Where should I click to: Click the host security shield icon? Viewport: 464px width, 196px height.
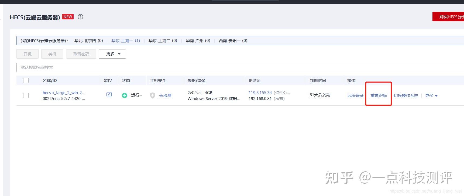coord(153,95)
